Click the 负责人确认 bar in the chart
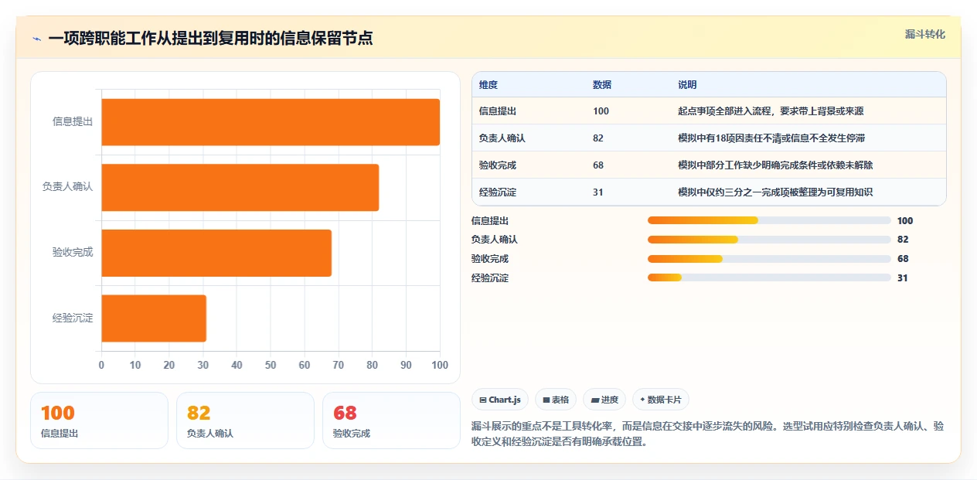This screenshot has height=480, width=977. point(240,187)
